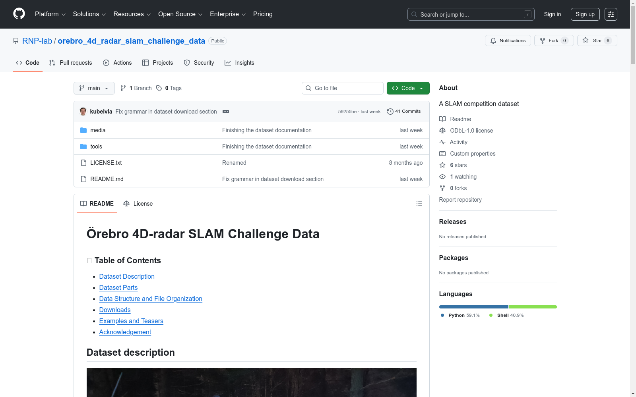
Task: Open the Releases heading link
Action: [453, 222]
